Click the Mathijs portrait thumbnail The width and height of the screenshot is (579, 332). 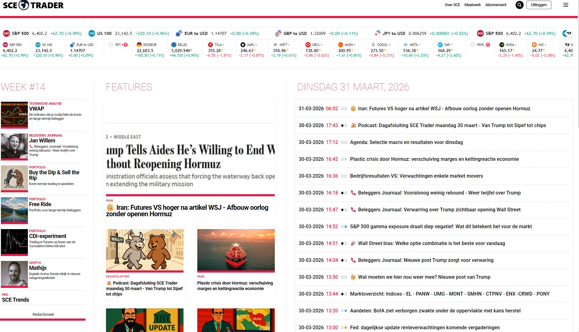click(14, 274)
